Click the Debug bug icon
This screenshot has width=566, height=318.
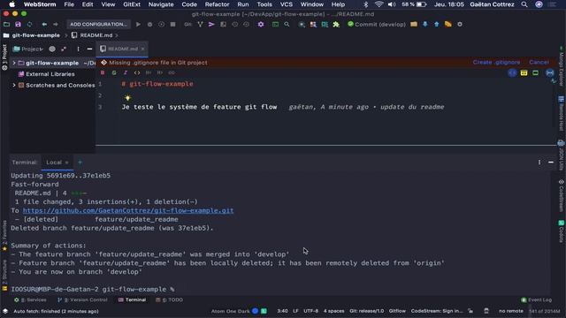149,25
